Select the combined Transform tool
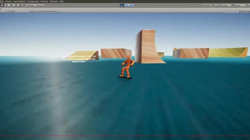This screenshot has width=250, height=140. pyautogui.click(x=21, y=5)
